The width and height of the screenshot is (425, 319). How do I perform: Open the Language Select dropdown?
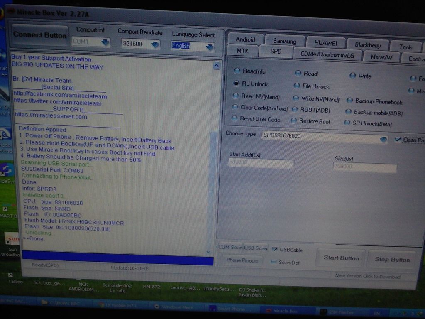[x=210, y=47]
